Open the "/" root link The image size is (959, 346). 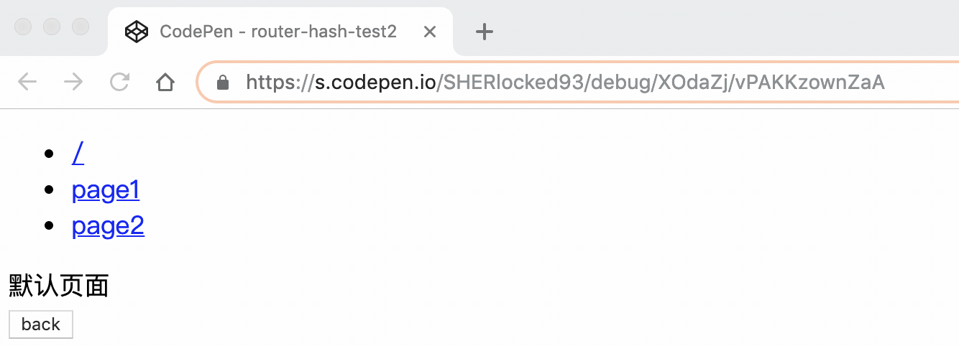tap(78, 153)
